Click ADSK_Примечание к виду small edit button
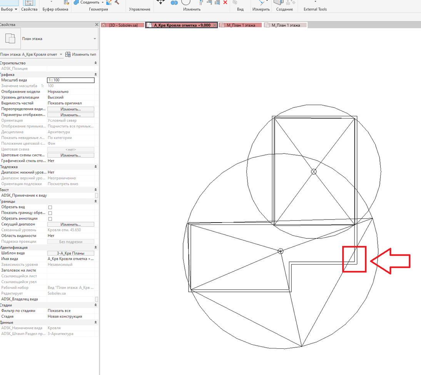This screenshot has height=375, width=421. pos(97,196)
